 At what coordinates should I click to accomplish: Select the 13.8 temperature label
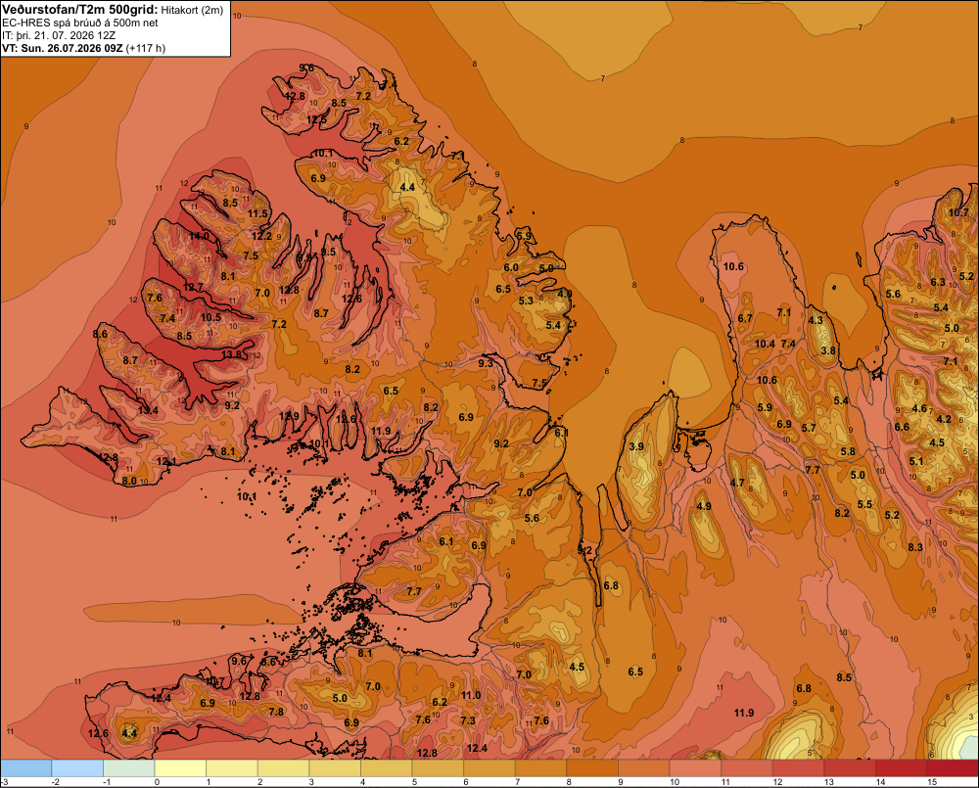pyautogui.click(x=232, y=354)
